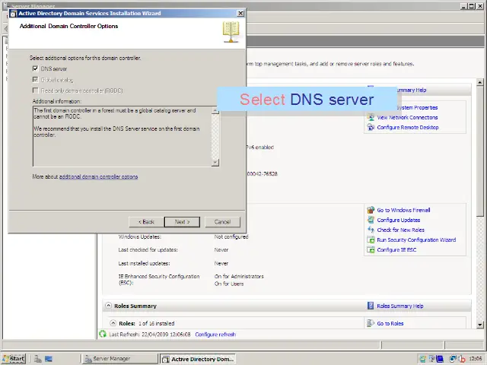Click the Show Desktop quick launch icon
Viewport: 487px width, 365px height.
(49, 359)
